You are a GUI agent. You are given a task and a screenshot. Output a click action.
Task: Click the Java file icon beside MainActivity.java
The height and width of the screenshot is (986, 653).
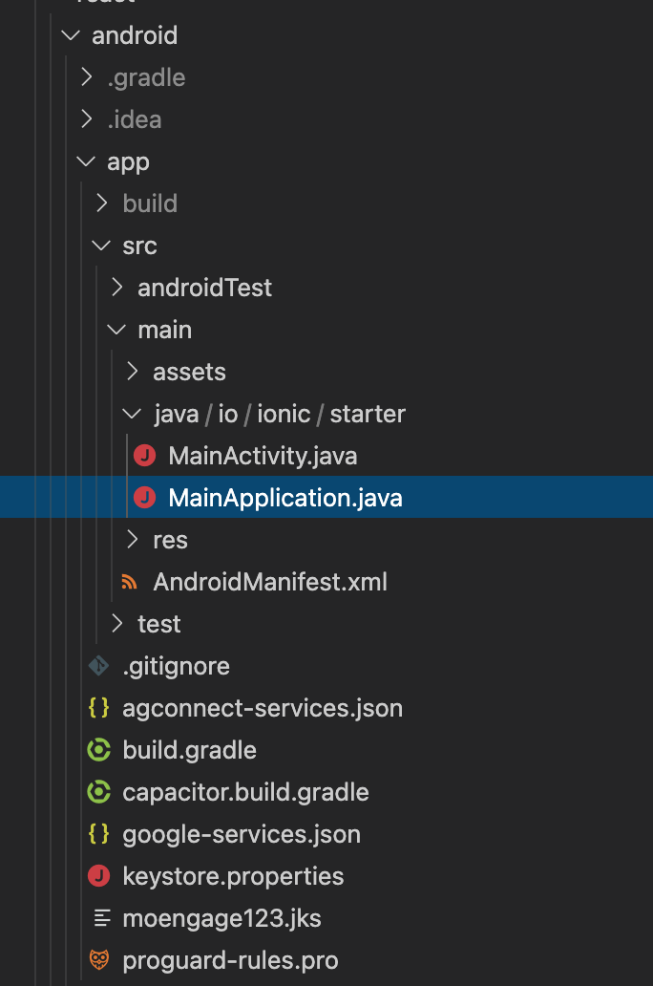(144, 456)
